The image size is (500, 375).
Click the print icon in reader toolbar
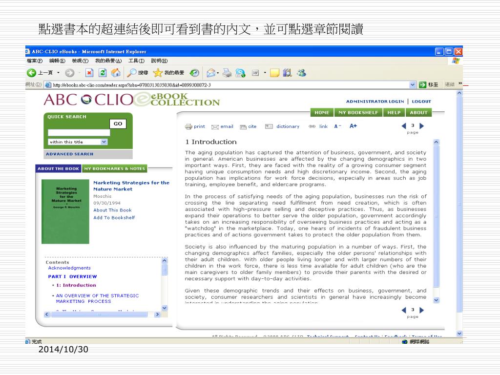click(188, 126)
